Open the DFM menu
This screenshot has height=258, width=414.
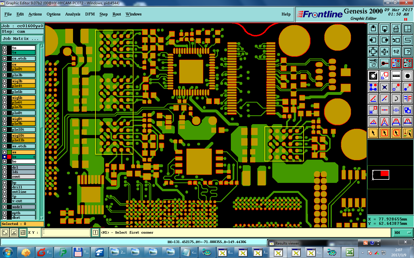pos(90,14)
